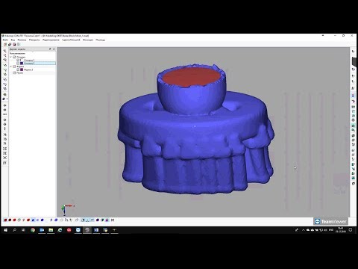Collapse the Отливка tree group
Image resolution: width=358 pixels, height=269 pixels.
tap(11, 57)
